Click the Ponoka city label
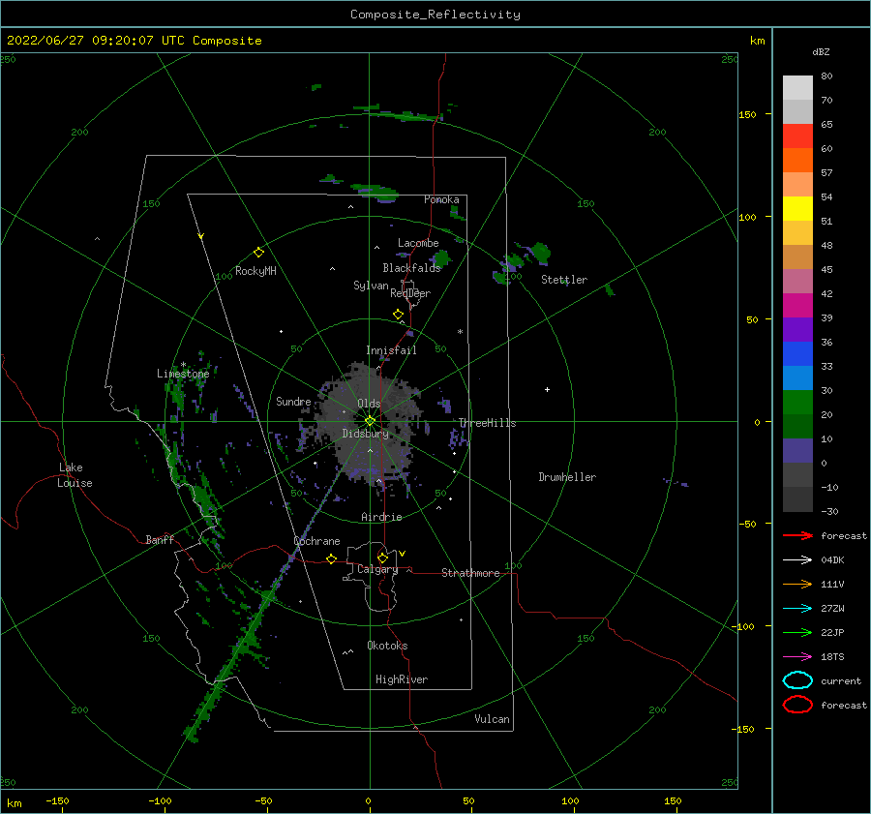The height and width of the screenshot is (814, 871). point(441,199)
